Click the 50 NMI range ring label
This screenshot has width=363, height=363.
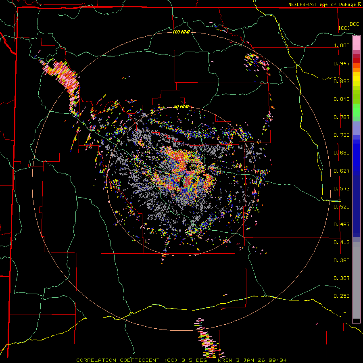point(181,107)
